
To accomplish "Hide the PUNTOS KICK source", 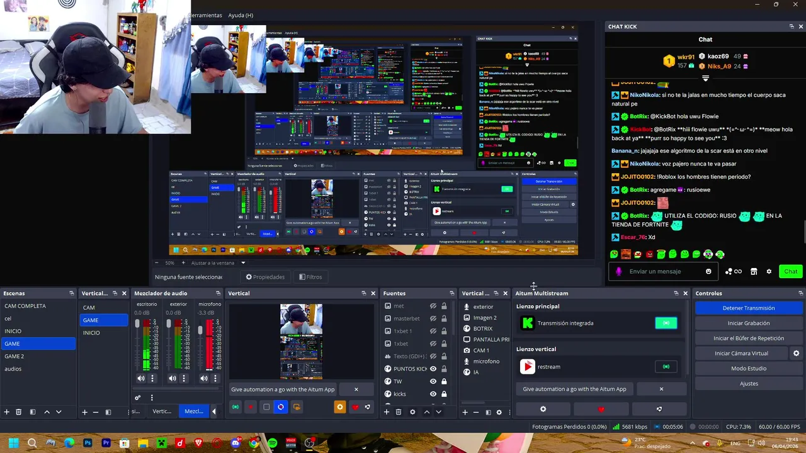I will (x=433, y=369).
